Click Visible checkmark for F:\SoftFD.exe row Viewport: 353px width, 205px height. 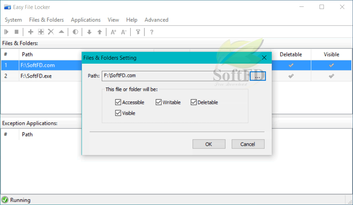coord(331,76)
